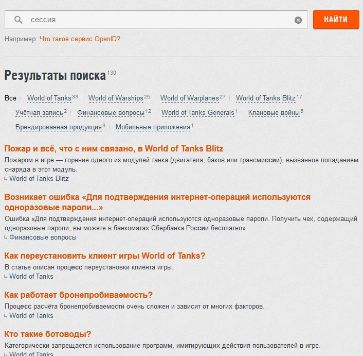The width and height of the screenshot is (363, 356).
Task: Open article about Пожар in World of Tanks Blitz
Action: click(114, 149)
